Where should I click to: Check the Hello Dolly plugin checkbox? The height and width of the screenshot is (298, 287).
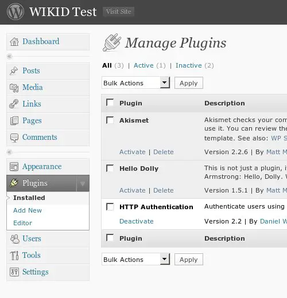[x=110, y=168]
